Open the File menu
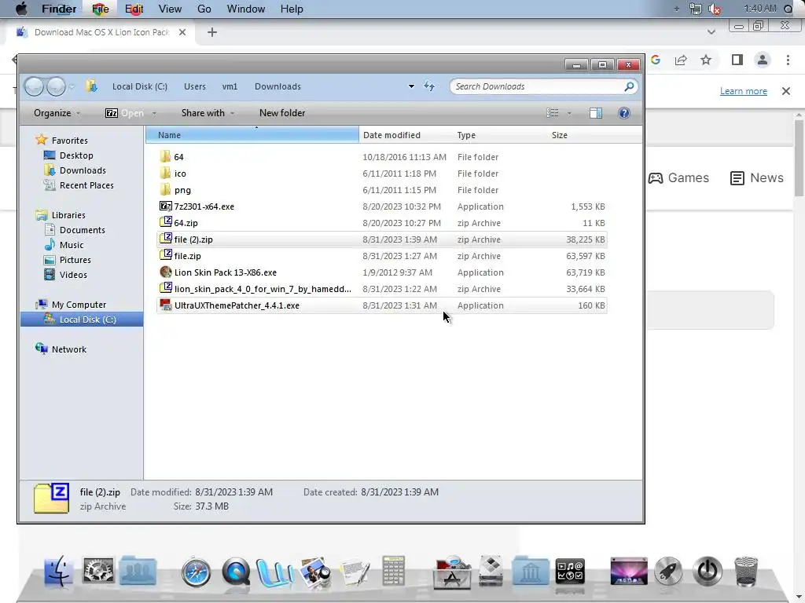805x603 pixels. 101,9
